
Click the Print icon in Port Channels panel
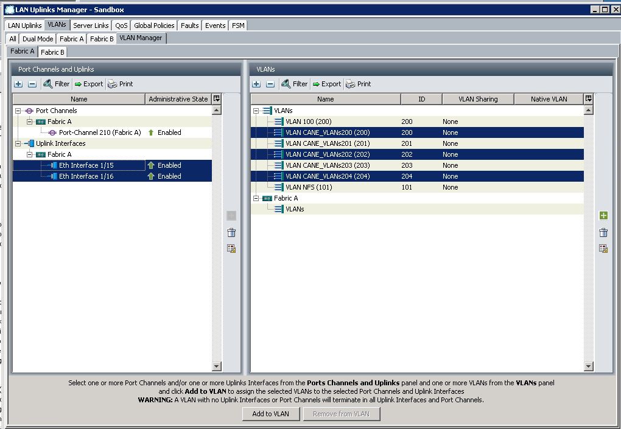point(121,83)
